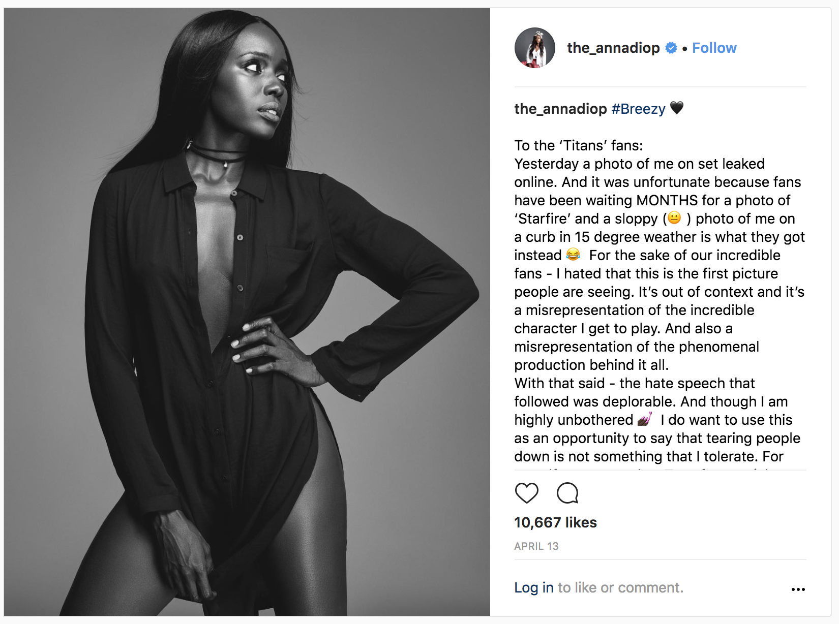Open the_annadiop username in the header
839x624 pixels.
coord(613,48)
